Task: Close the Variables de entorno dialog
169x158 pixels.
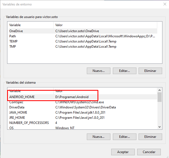Action: (x=165, y=4)
